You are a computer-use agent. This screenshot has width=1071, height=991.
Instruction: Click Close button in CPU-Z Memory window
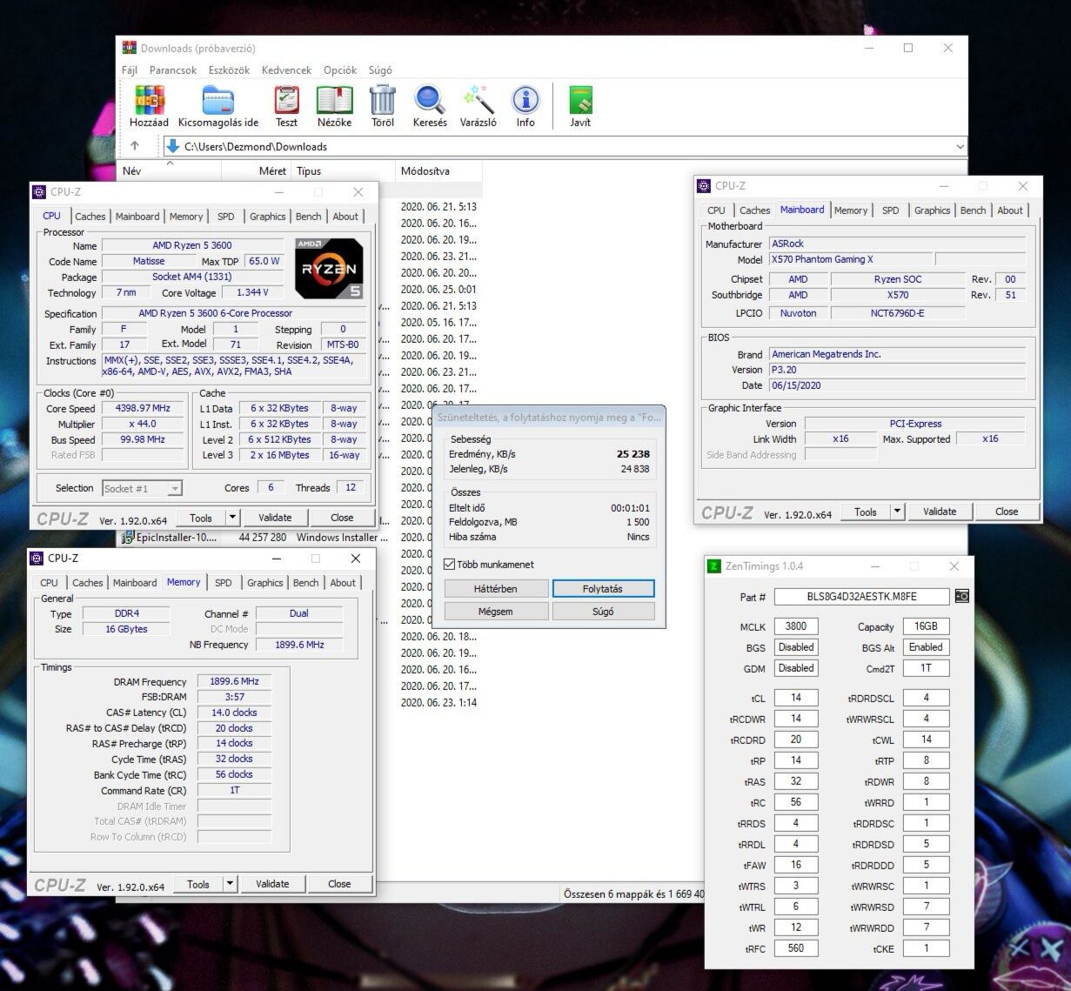[x=339, y=884]
